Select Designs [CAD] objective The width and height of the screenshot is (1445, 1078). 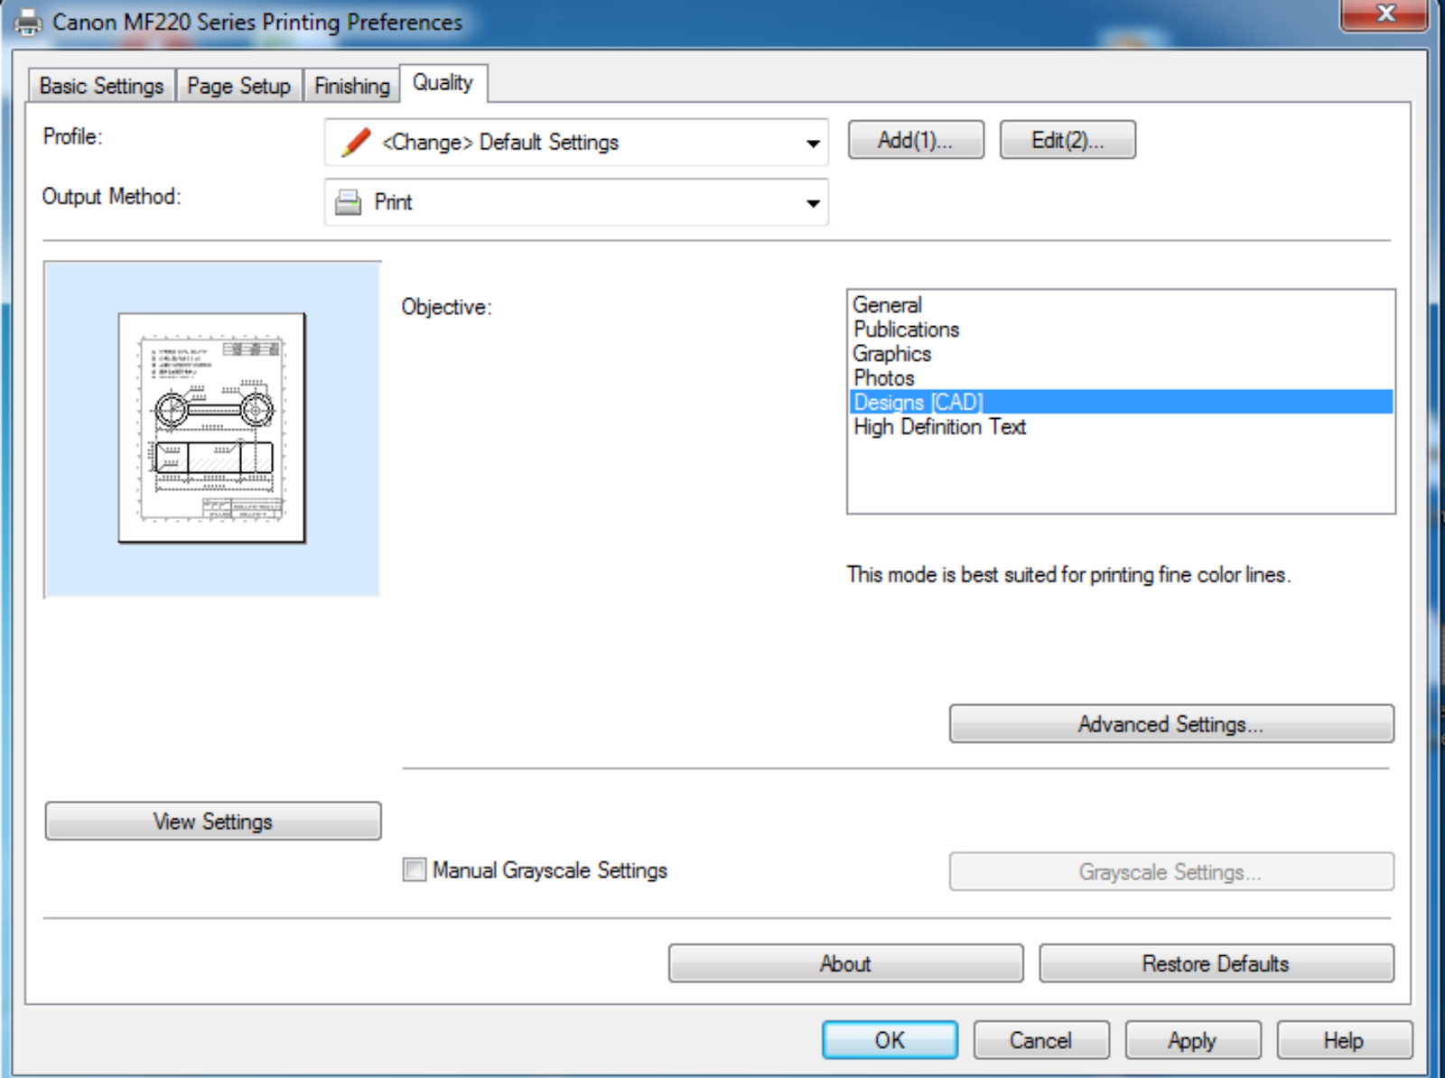point(1121,402)
